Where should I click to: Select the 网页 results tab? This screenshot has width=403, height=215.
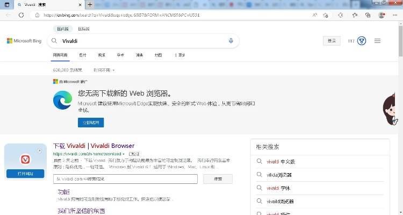coord(60,55)
